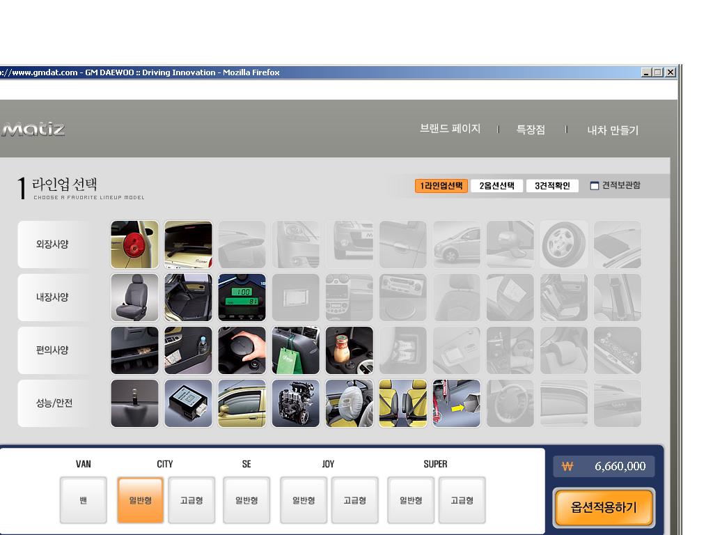
Task: Open the 견적보관함 link
Action: 616,185
